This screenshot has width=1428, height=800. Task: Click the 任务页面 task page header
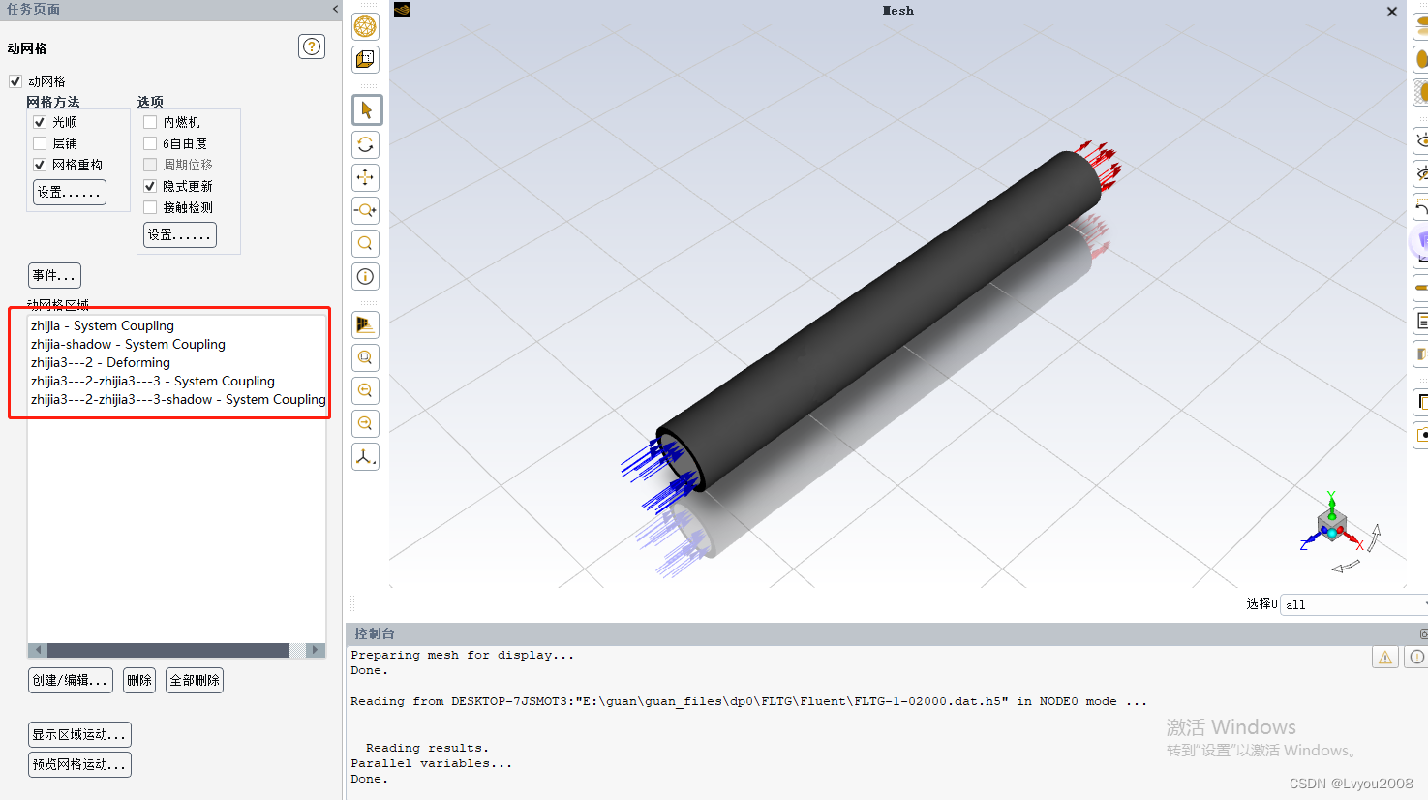click(x=33, y=9)
